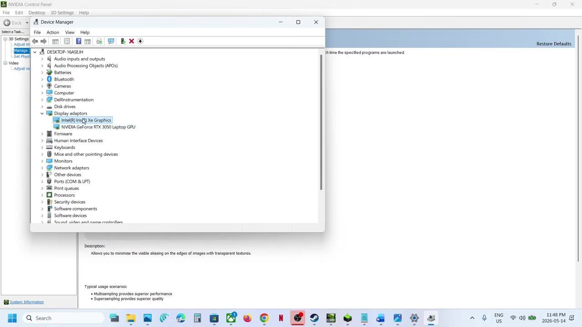Show hidden system tray icons chevron
This screenshot has width=582, height=327.
tap(472, 318)
